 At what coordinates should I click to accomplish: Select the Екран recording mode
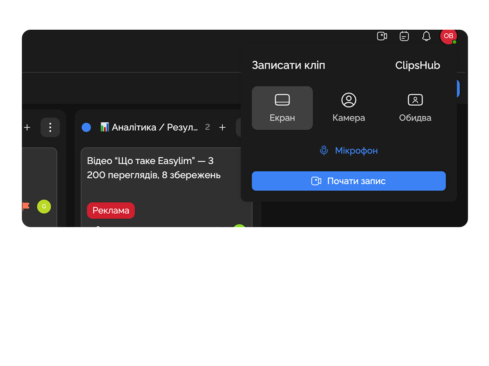(x=282, y=108)
